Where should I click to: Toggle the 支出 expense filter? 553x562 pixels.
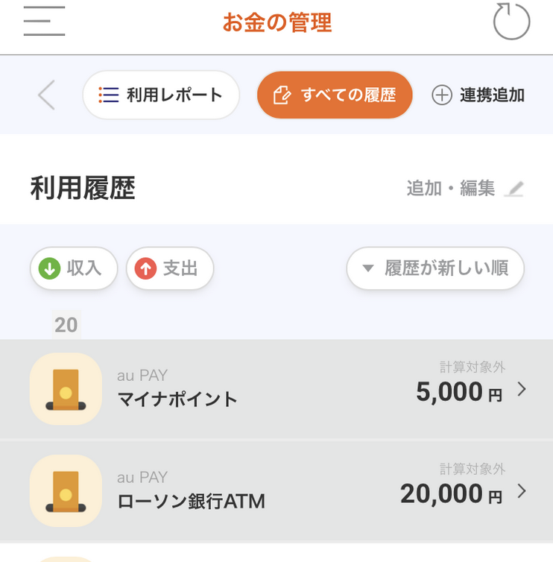(x=170, y=268)
